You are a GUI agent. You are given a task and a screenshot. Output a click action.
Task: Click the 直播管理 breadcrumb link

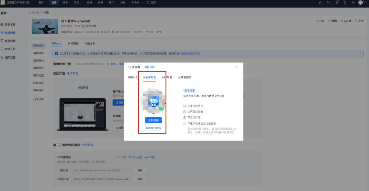tap(34, 13)
